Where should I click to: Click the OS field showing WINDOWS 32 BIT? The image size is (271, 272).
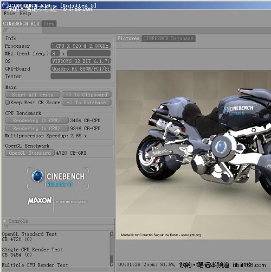coord(81,61)
